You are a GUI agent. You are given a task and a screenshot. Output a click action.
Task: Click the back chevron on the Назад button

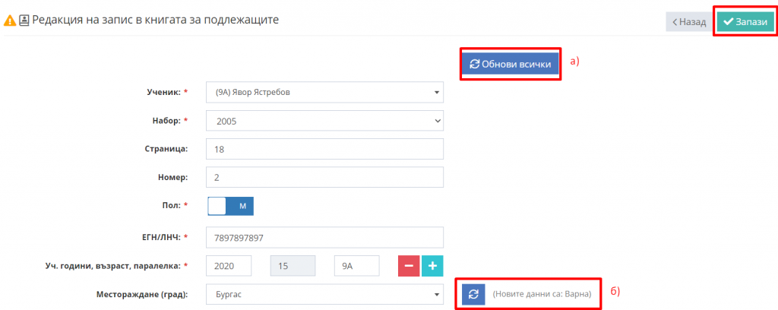tap(675, 22)
